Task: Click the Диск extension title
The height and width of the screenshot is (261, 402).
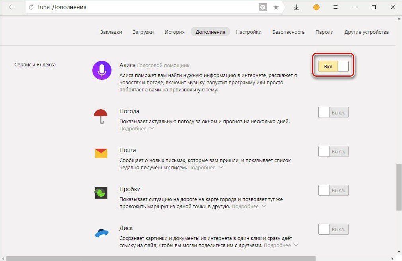Action: pos(126,228)
